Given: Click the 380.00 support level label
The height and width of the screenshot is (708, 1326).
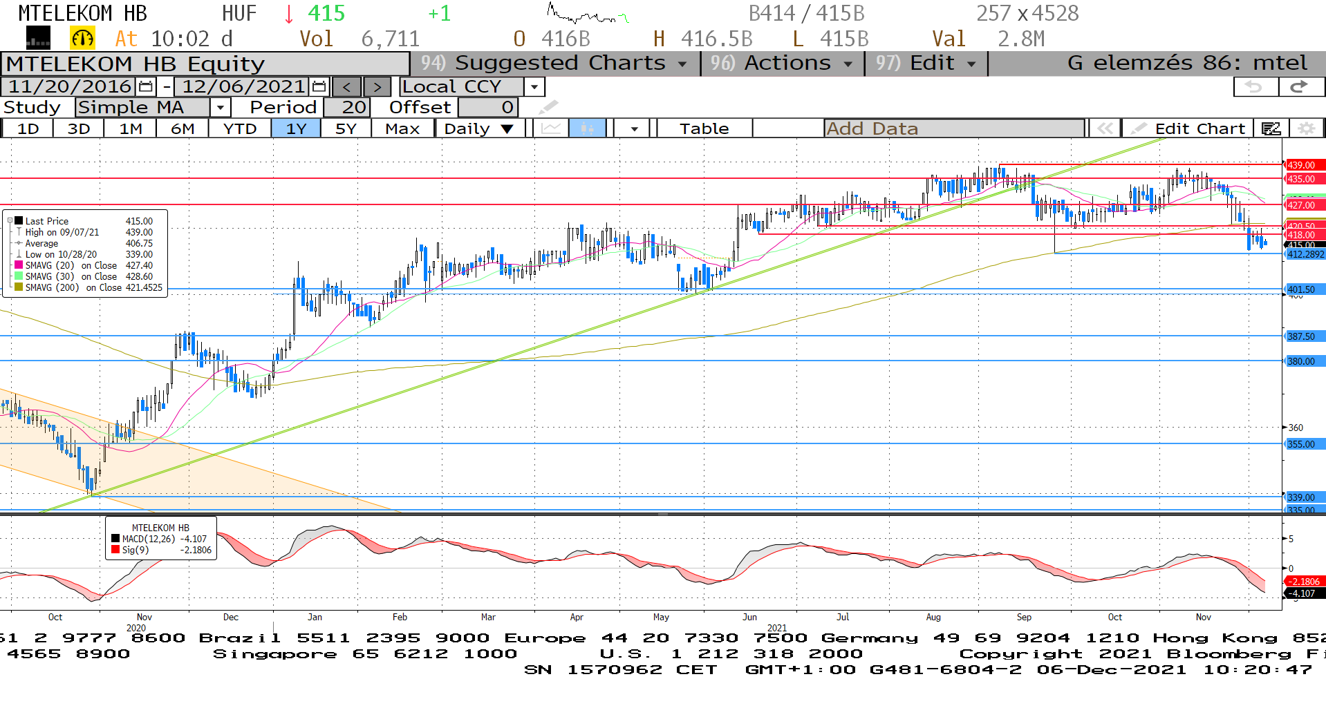Looking at the screenshot, I should pos(1305,361).
